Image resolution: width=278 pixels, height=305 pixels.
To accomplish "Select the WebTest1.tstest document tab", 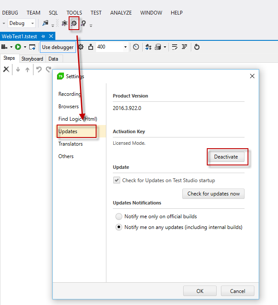I will click(x=19, y=37).
